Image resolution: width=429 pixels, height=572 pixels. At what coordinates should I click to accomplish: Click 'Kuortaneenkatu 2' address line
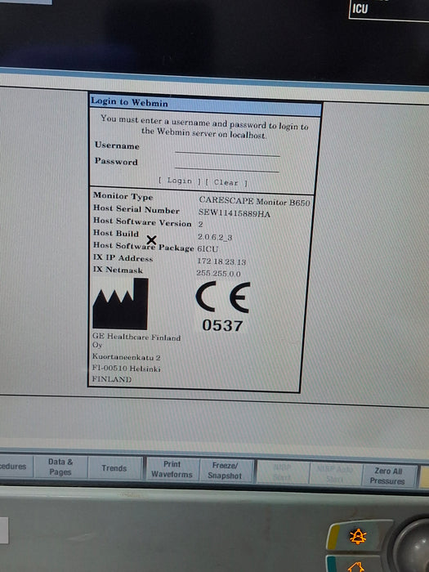[126, 357]
